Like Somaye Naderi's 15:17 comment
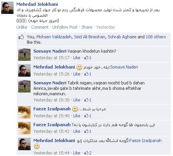The height and width of the screenshot is (156, 173). coord(77,58)
